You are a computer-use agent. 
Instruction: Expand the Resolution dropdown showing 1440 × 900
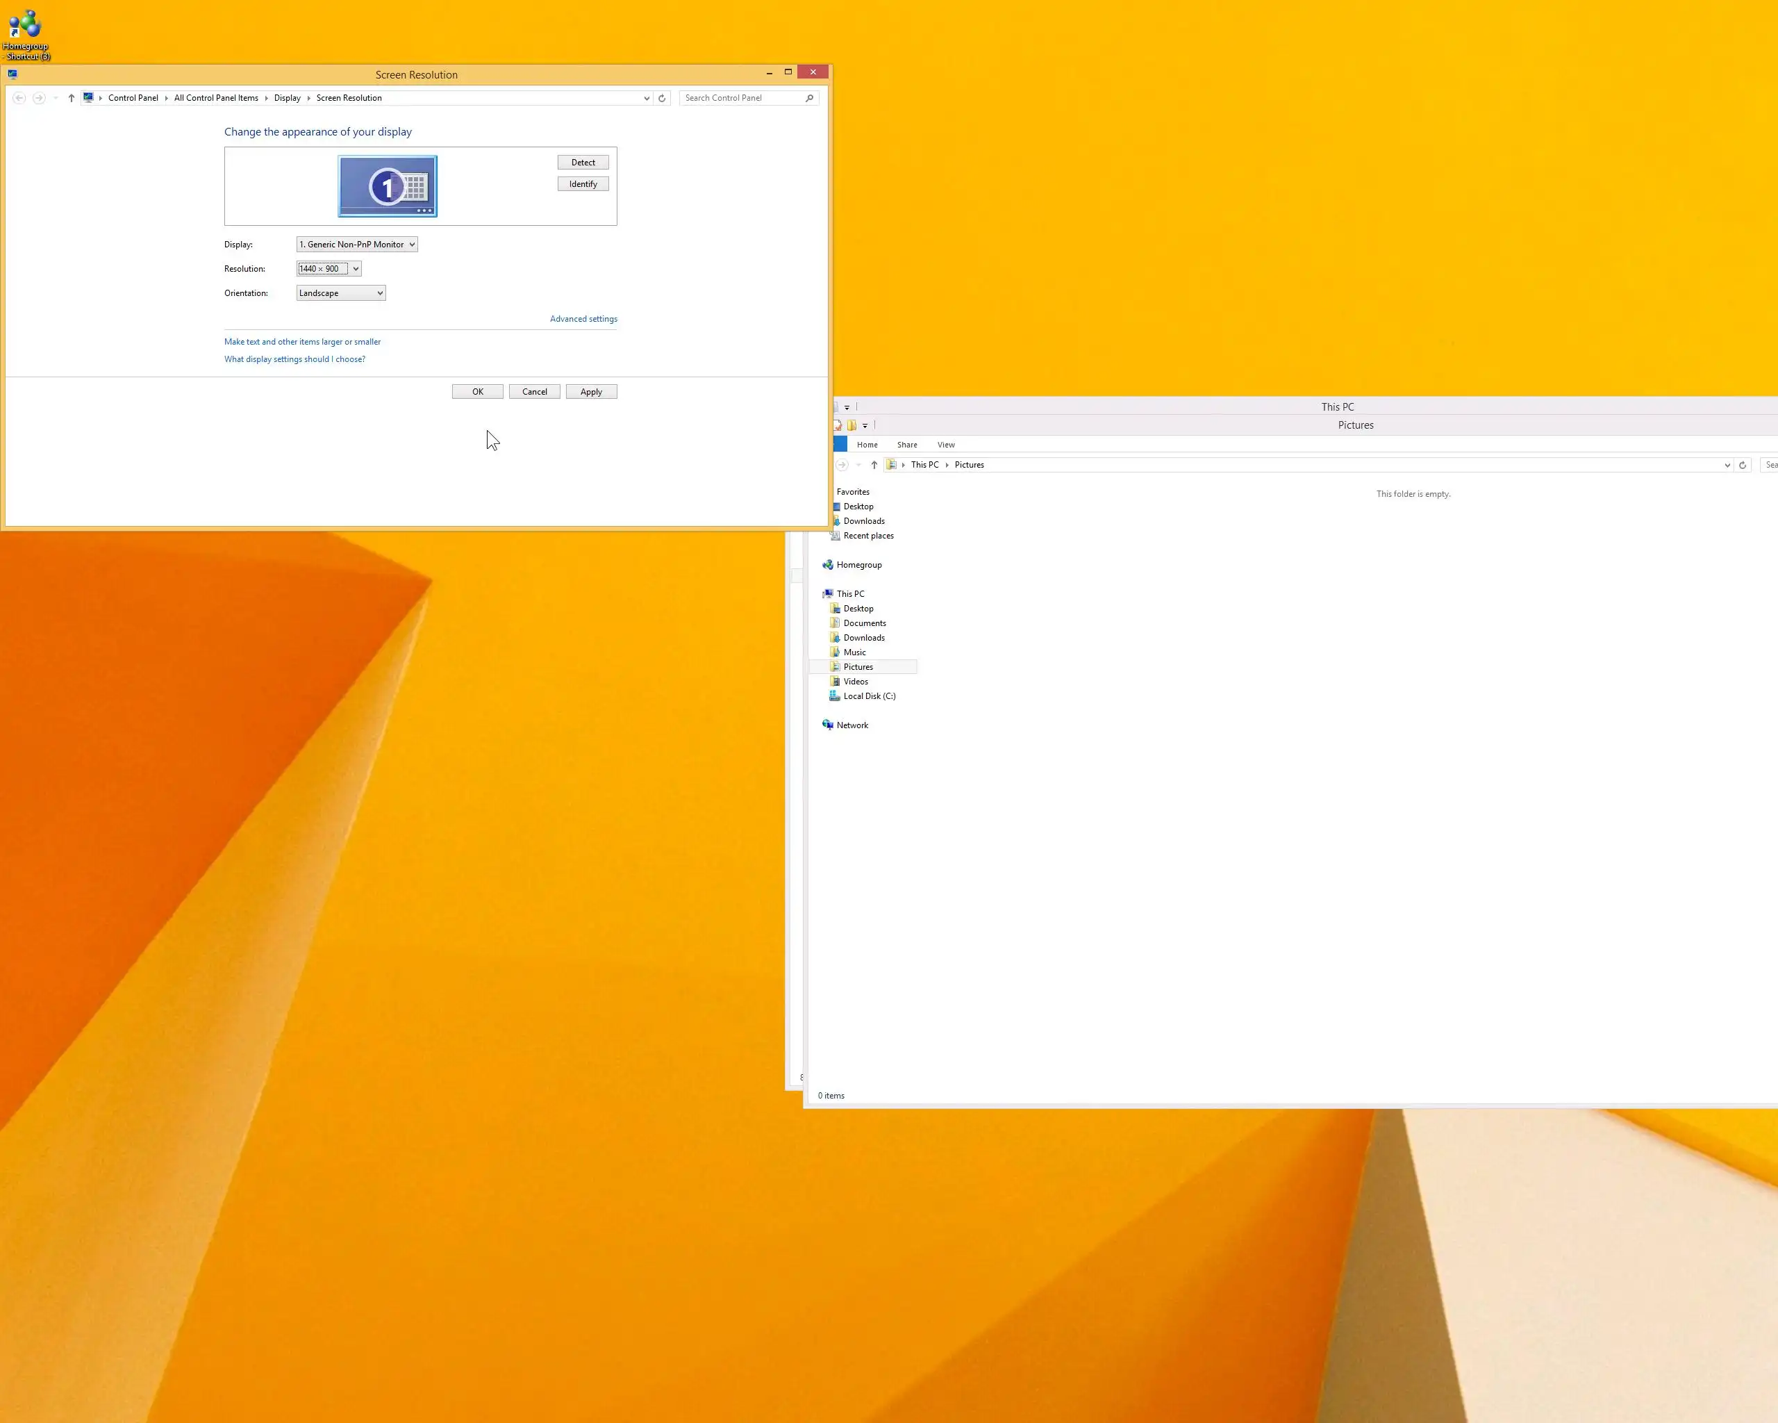coord(329,269)
